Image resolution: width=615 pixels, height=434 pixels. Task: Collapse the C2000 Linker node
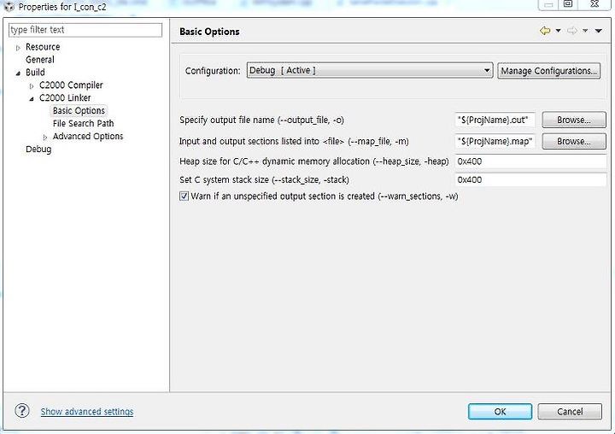[32, 99]
